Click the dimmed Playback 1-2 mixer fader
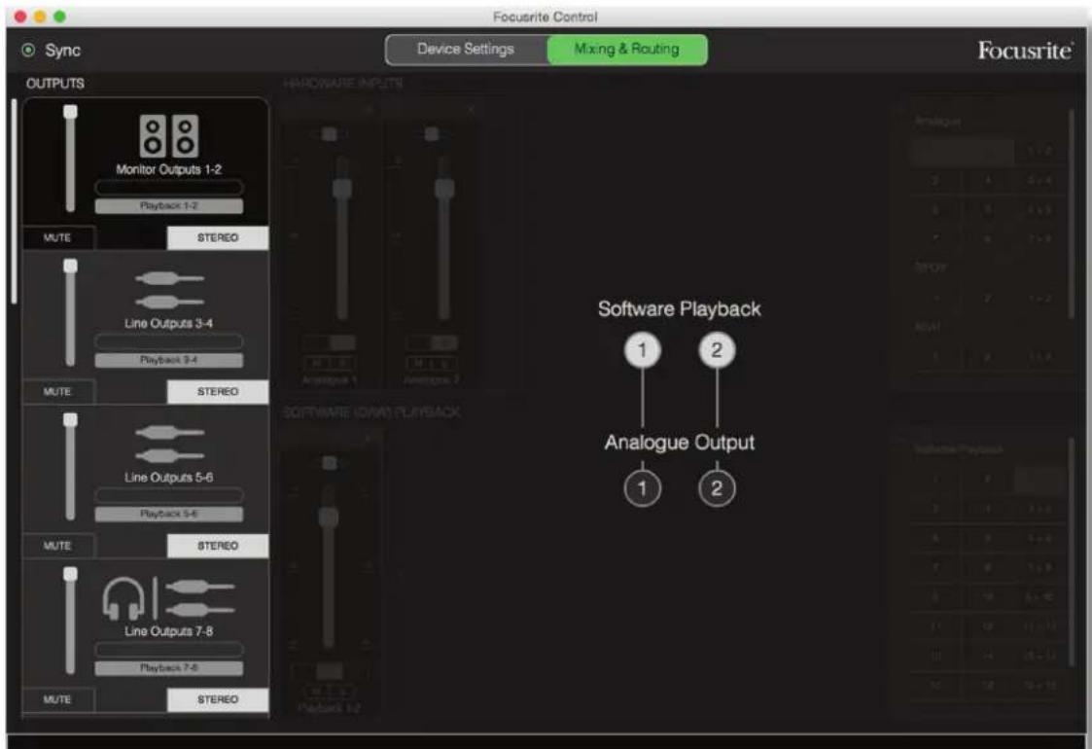The width and height of the screenshot is (1092, 749). (x=328, y=517)
